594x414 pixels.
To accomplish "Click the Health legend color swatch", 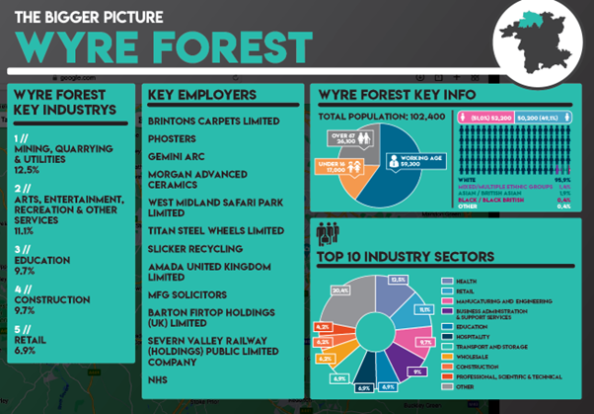I will pos(447,282).
